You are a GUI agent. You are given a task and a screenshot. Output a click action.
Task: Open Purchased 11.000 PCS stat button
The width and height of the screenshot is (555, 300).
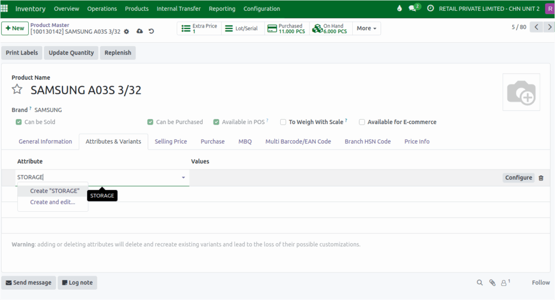click(x=287, y=28)
